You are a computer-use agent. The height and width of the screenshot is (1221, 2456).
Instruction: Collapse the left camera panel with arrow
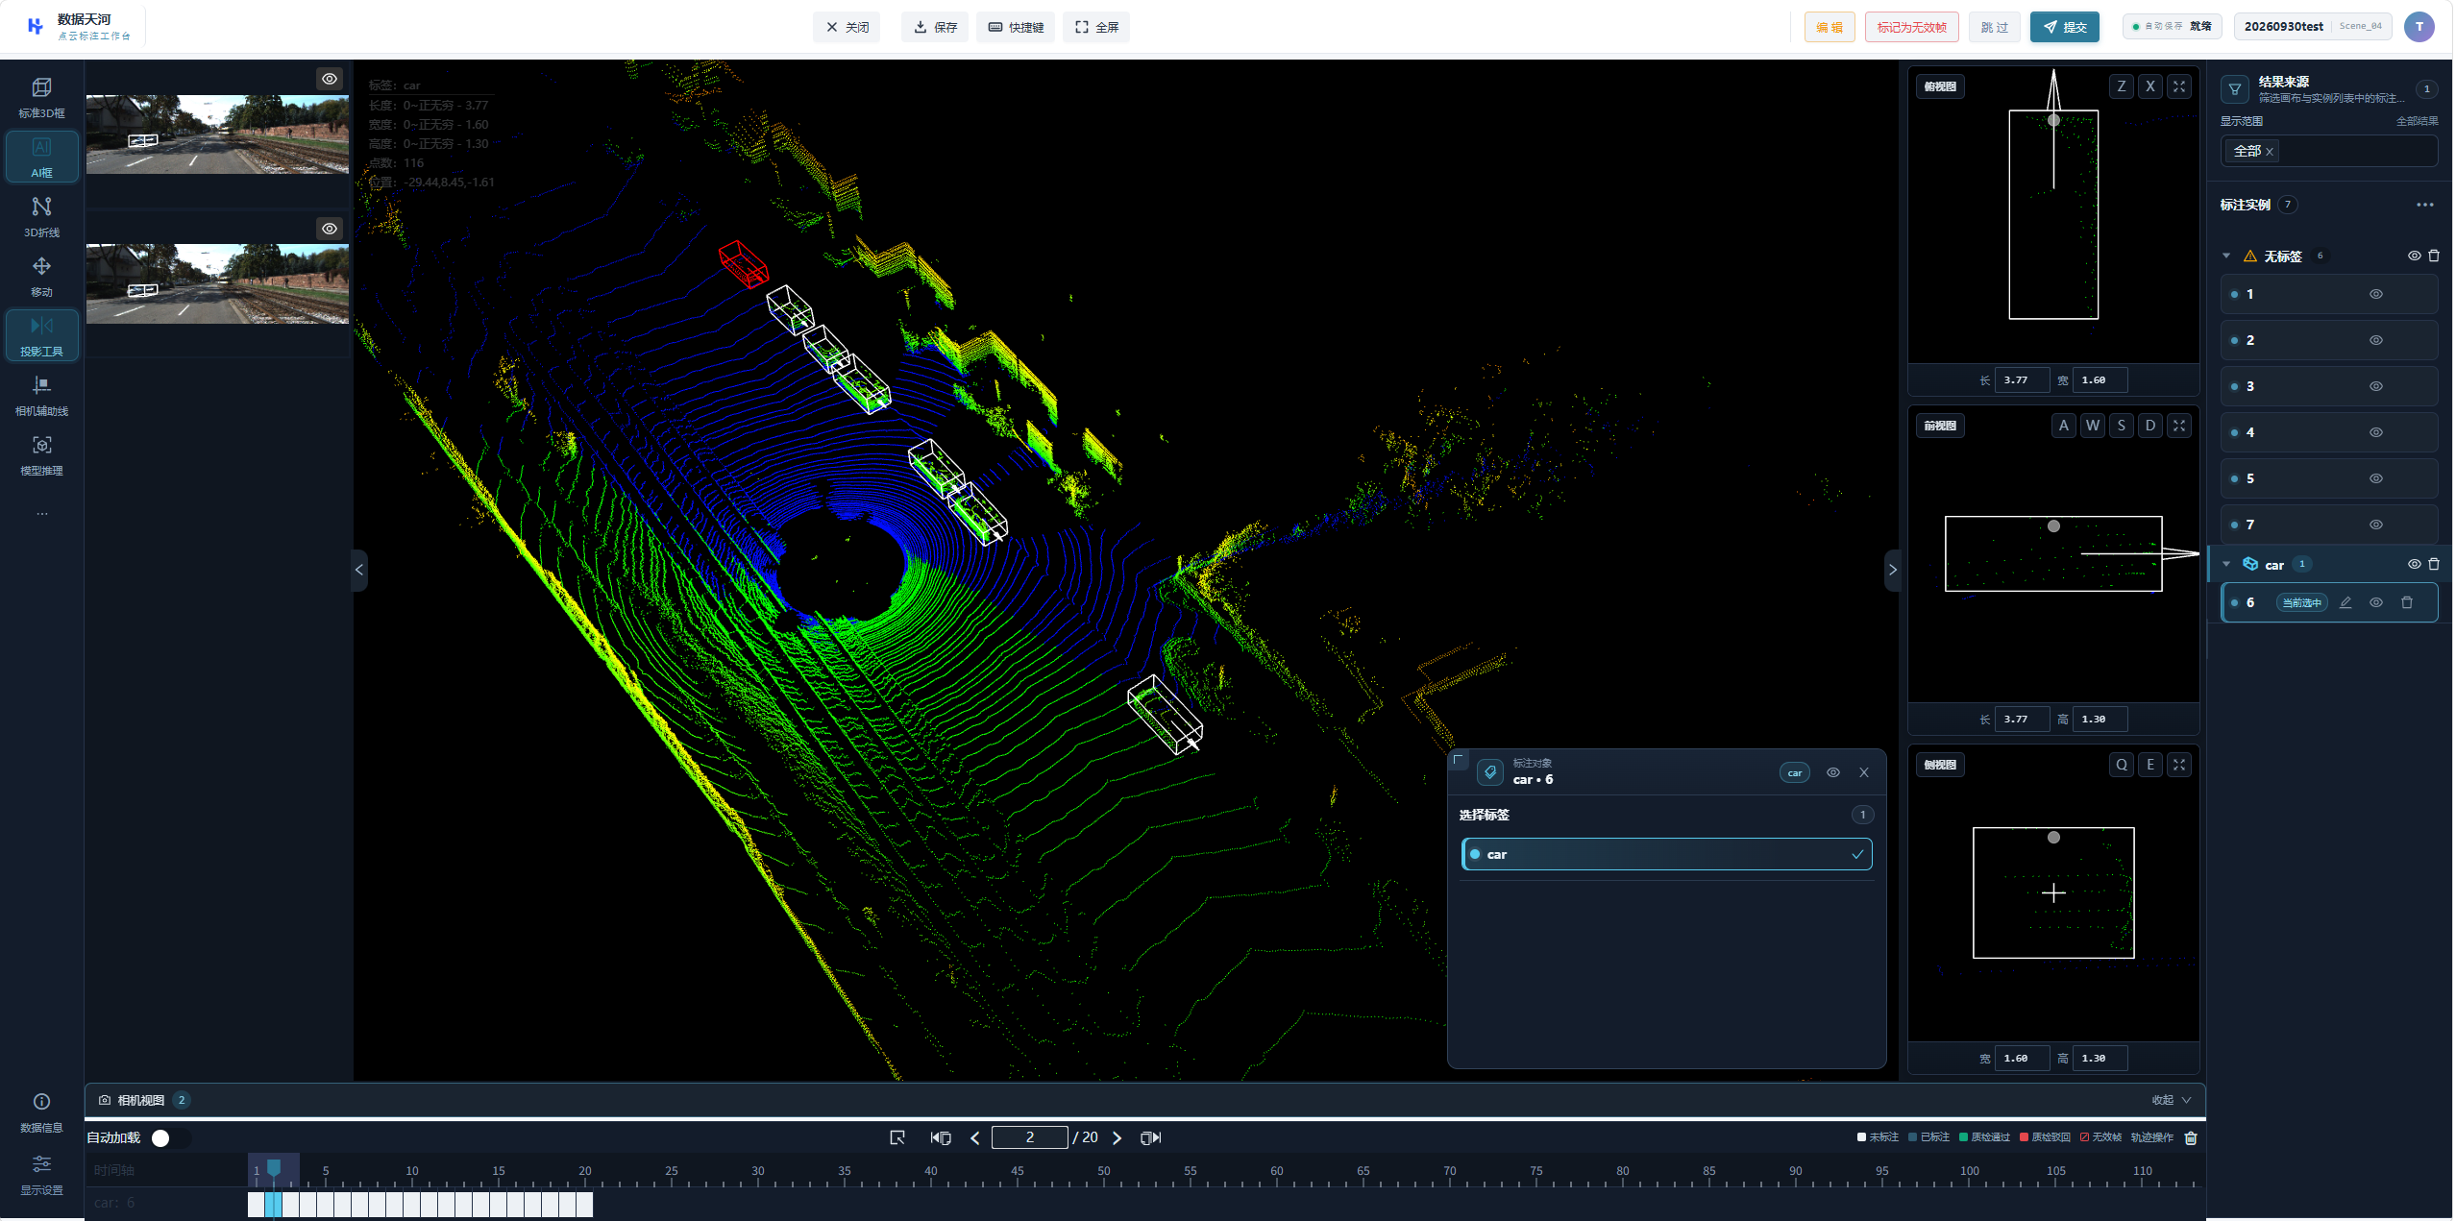[x=359, y=570]
